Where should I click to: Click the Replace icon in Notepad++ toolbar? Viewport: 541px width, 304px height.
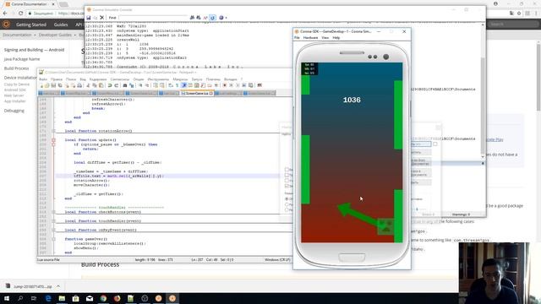point(132,85)
